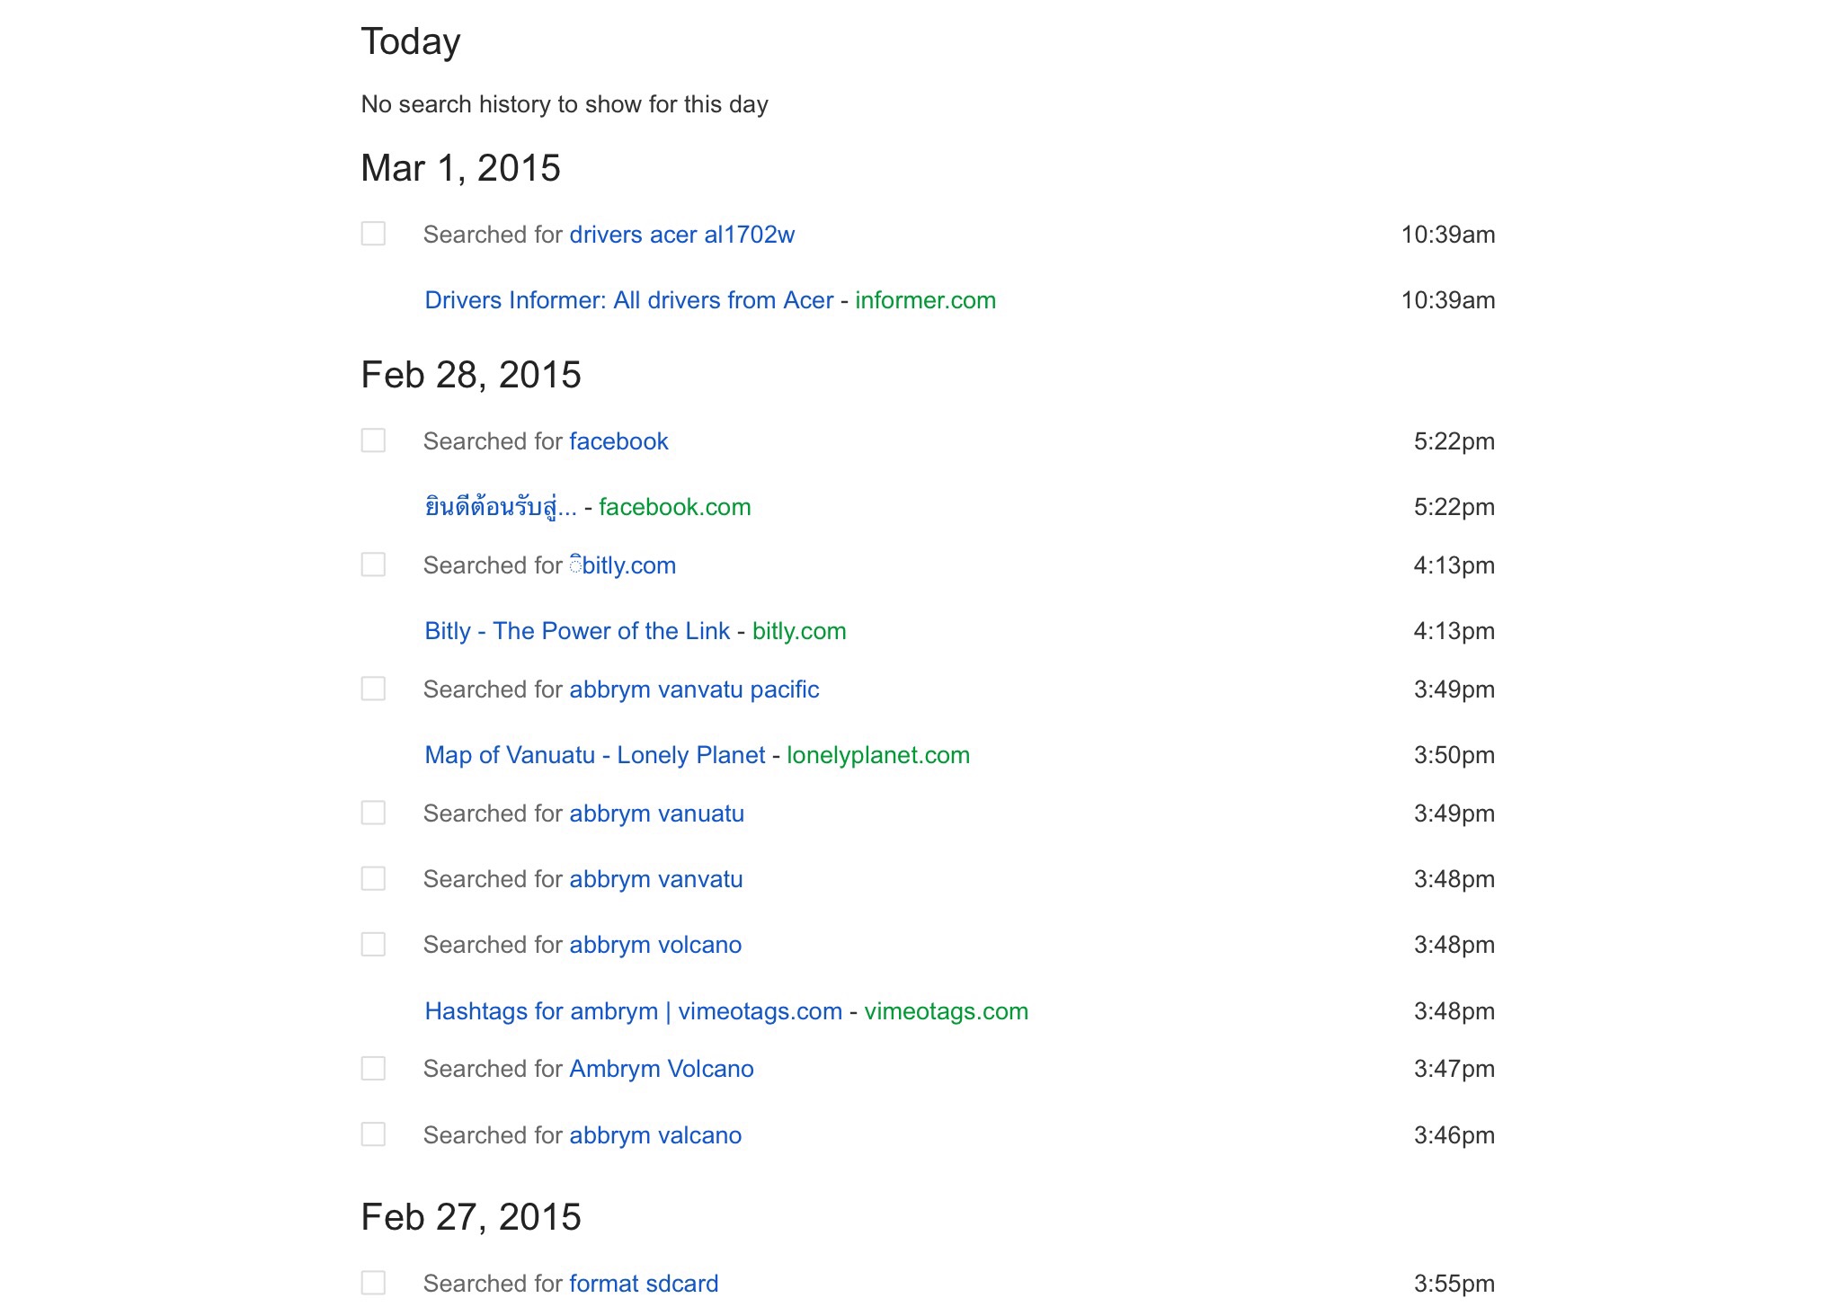This screenshot has width=1841, height=1307.
Task: Check the abbrym vanvatu pacific entry box
Action: (x=373, y=689)
